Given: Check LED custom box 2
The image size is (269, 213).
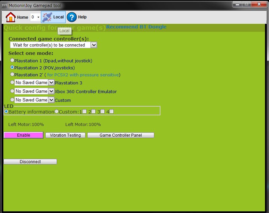Looking at the screenshot, I should (x=93, y=112).
